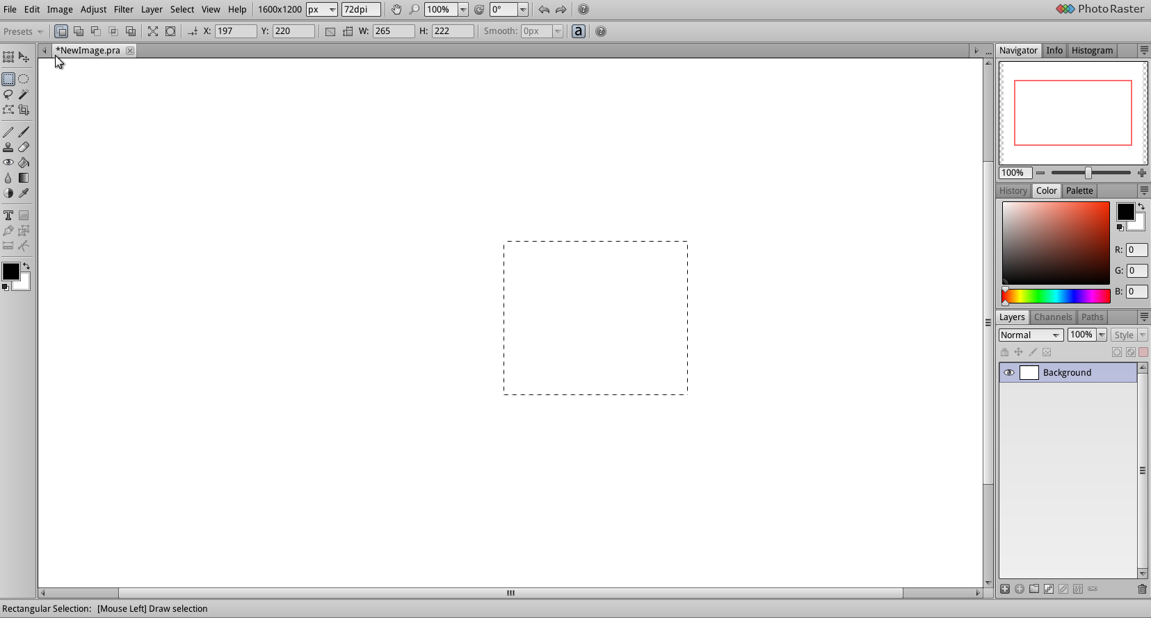Click the selection width W input field
1151x618 pixels.
point(393,31)
